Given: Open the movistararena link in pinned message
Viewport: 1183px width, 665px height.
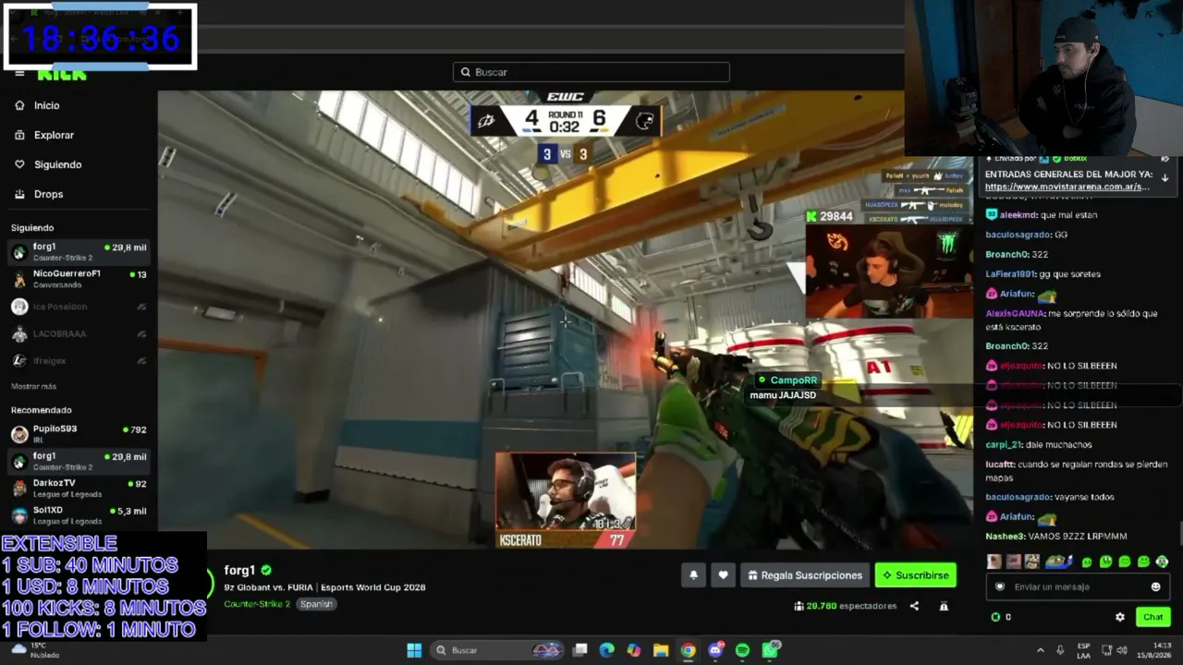Looking at the screenshot, I should (1067, 187).
